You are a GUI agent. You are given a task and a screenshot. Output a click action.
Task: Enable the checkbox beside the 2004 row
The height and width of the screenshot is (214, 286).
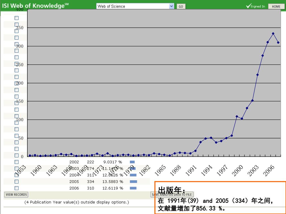(x=16, y=175)
